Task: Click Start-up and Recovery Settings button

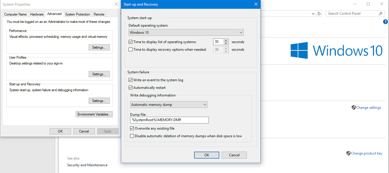Action: pos(99,101)
